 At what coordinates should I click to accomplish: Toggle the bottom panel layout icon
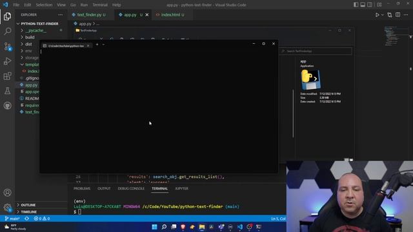pos(363,5)
